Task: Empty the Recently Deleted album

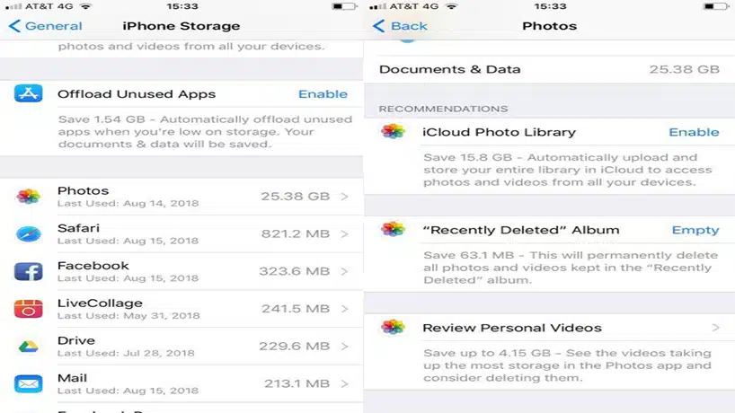Action: (695, 230)
